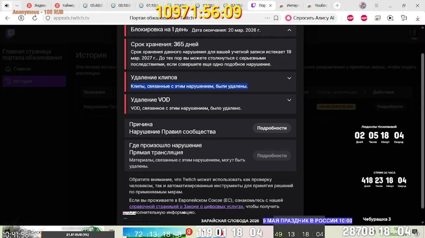This screenshot has height=238, width=425.
Task: Click the Нарушение Правил сообщества text
Action: [172, 132]
